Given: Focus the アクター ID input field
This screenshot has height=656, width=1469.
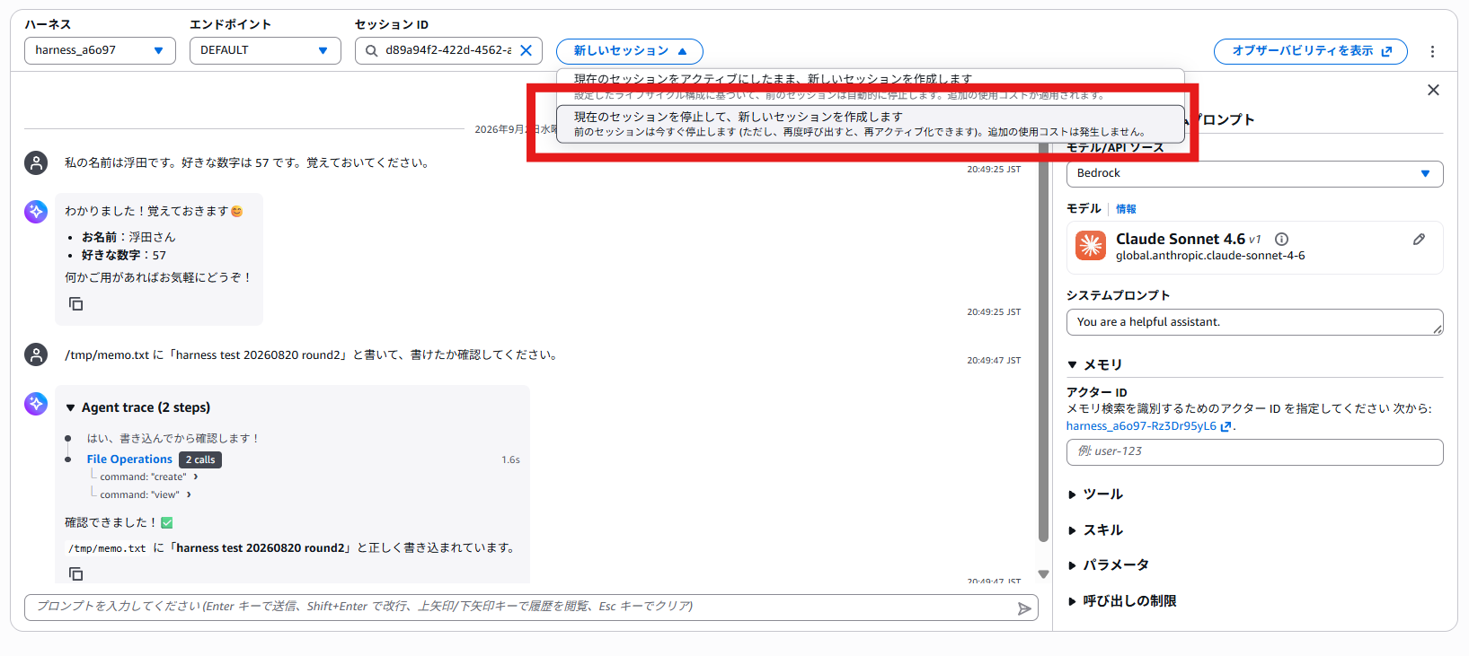Looking at the screenshot, I should coord(1254,452).
